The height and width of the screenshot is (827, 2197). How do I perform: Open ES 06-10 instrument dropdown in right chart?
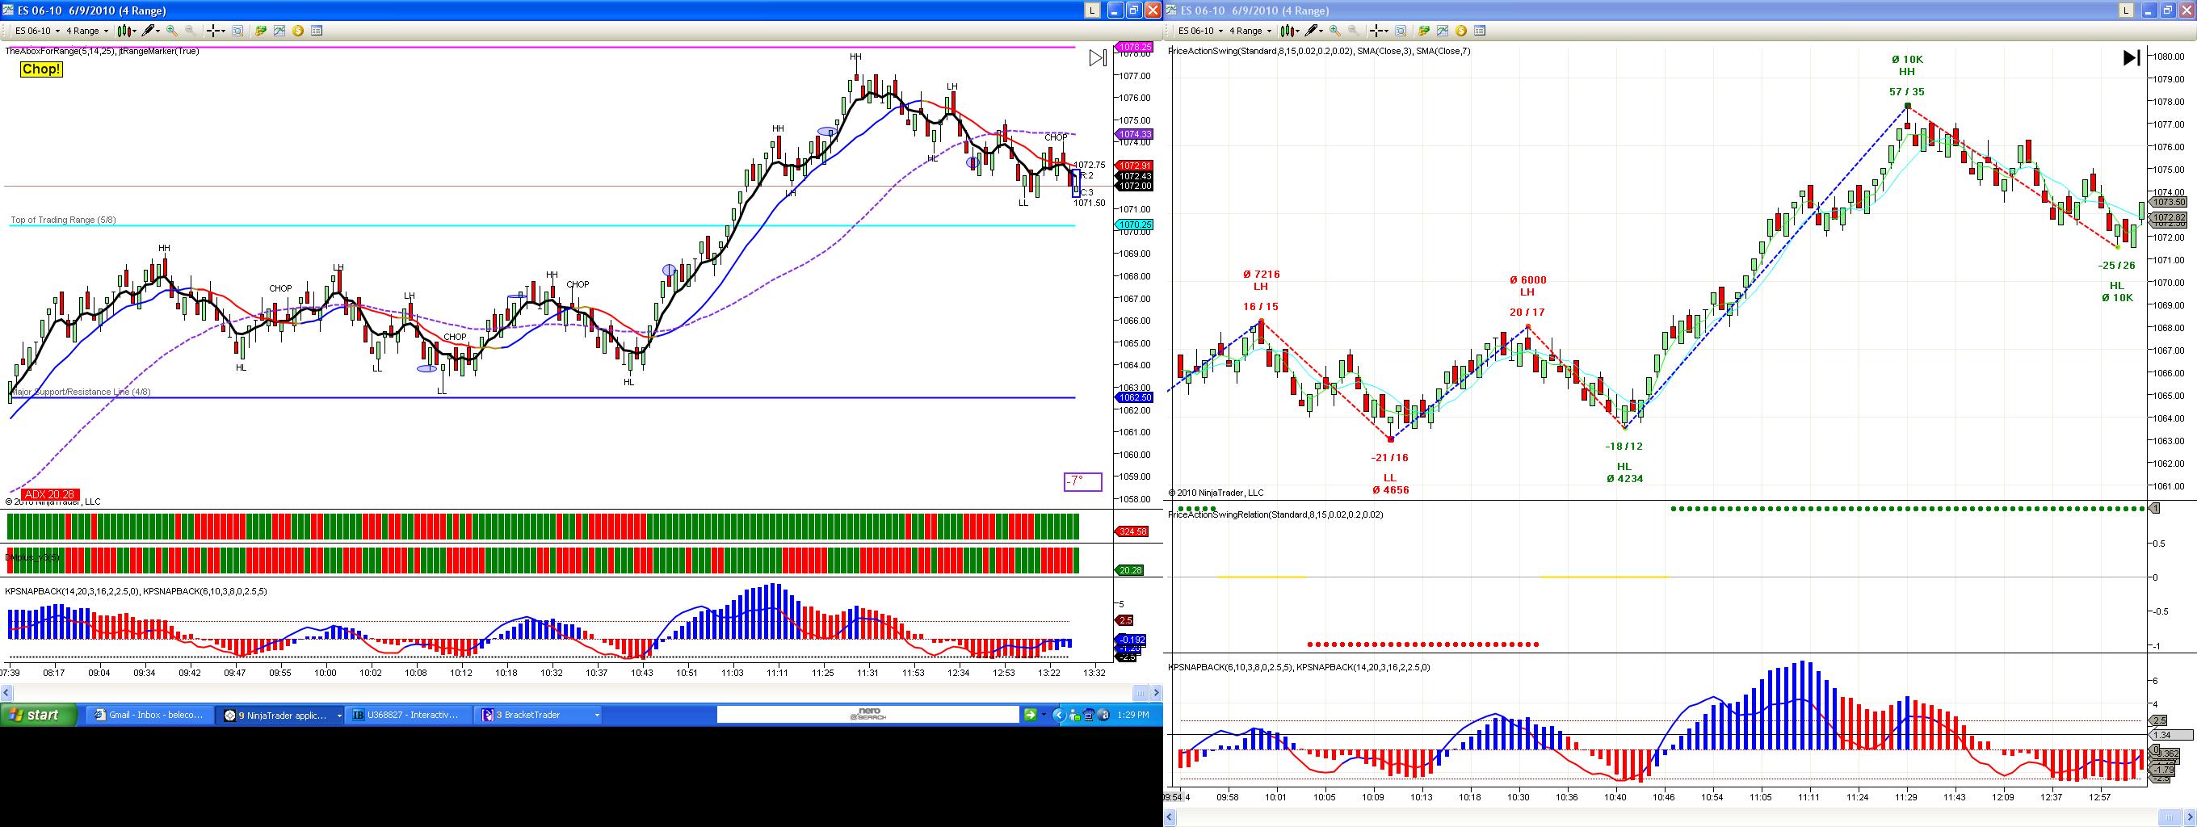(x=1200, y=31)
